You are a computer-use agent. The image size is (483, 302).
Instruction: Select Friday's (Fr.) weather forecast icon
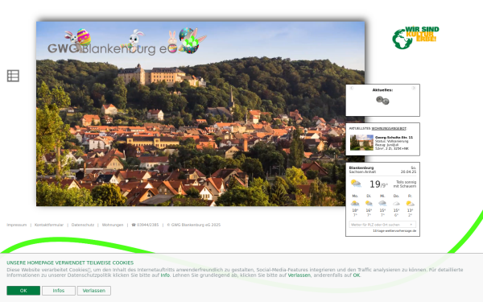click(x=410, y=204)
